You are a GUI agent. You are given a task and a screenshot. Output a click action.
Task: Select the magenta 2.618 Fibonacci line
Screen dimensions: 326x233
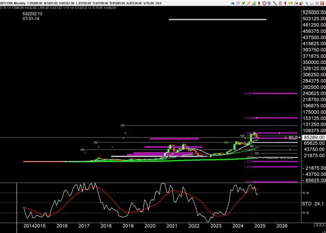click(274, 118)
